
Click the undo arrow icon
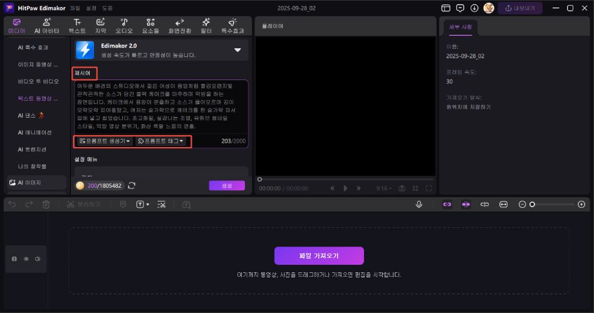tap(12, 204)
